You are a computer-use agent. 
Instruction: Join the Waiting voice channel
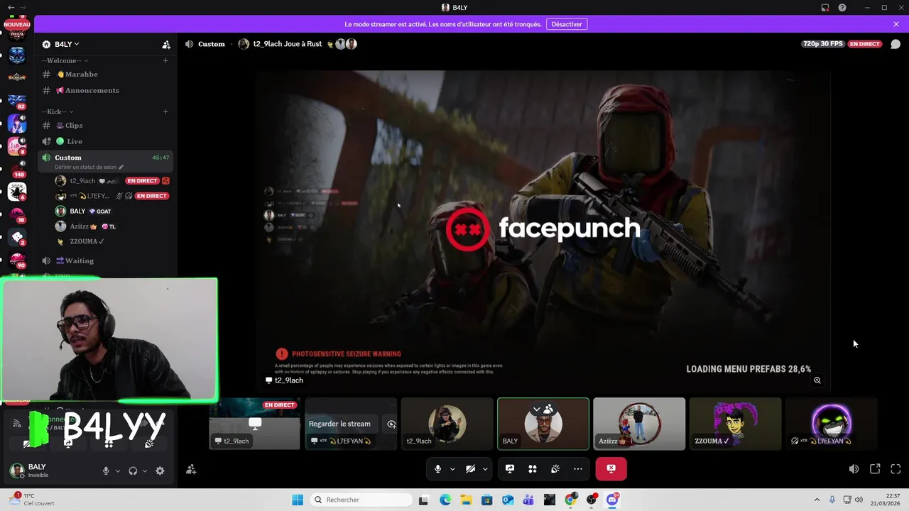click(107, 261)
